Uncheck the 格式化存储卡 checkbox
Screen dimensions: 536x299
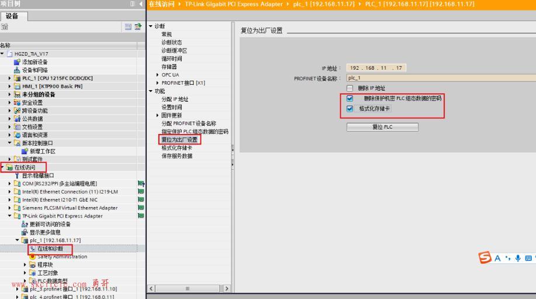coord(350,109)
